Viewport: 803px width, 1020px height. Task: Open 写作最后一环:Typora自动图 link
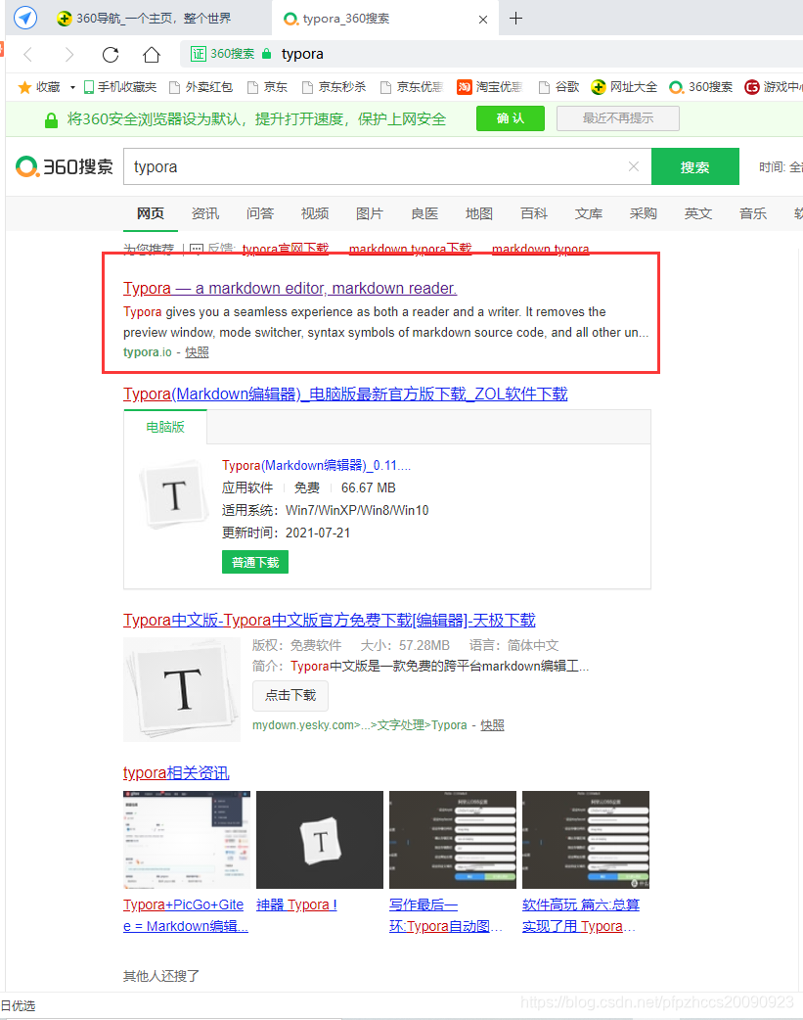click(445, 915)
